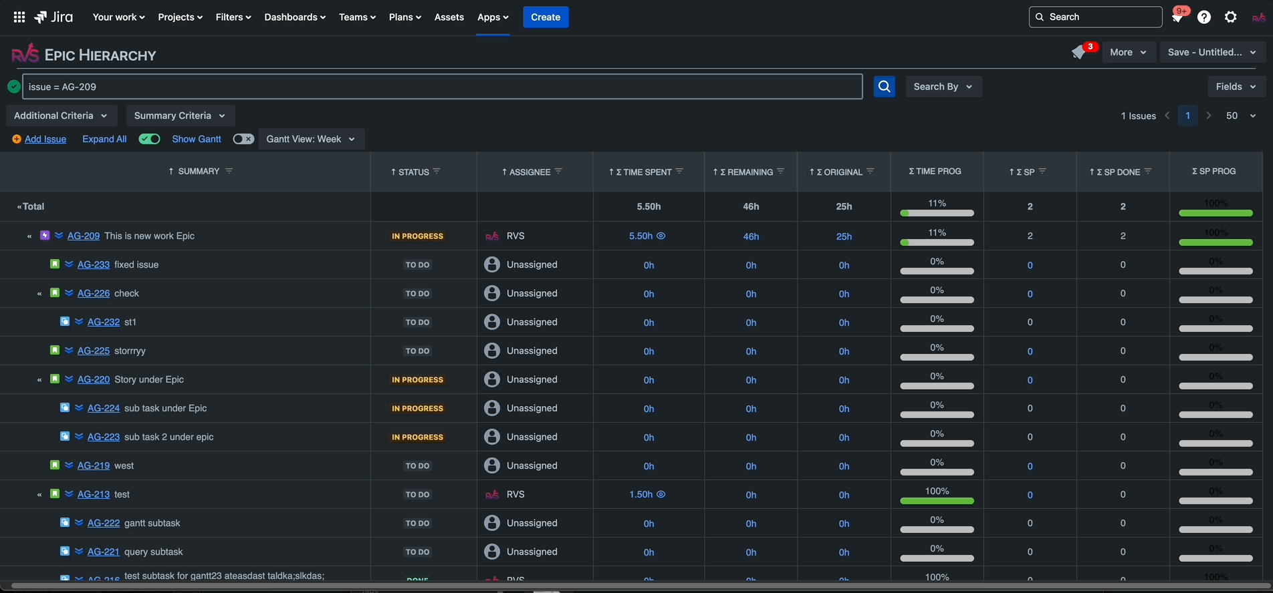This screenshot has height=593, width=1273.
Task: Open the Filters menu
Action: click(x=233, y=17)
